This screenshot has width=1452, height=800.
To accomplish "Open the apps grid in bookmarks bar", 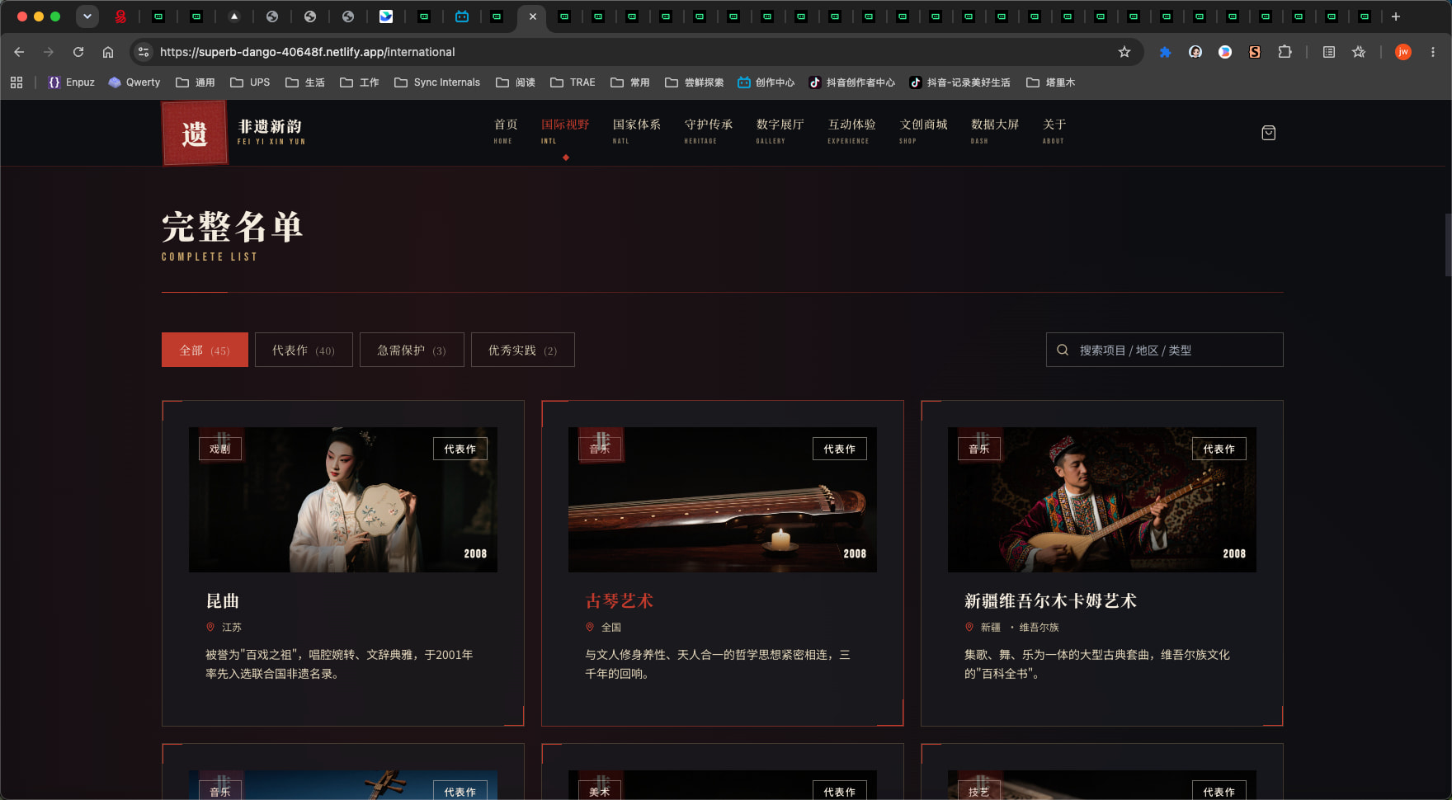I will (x=16, y=82).
